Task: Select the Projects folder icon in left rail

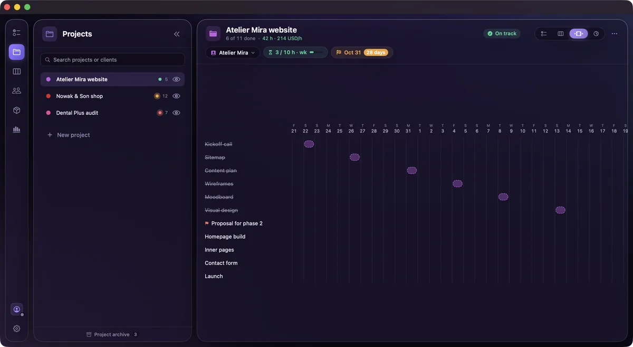Action: pyautogui.click(x=16, y=52)
